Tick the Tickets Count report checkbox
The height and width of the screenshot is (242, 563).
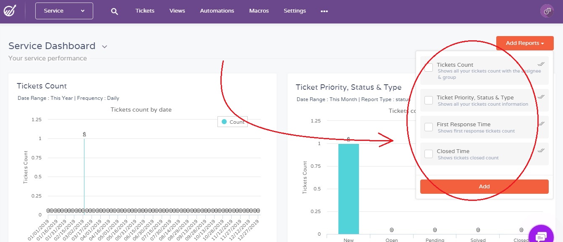(x=429, y=68)
